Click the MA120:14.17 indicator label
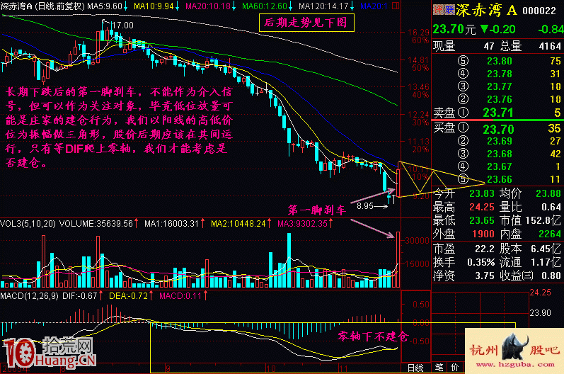This screenshot has height=374, width=564. [323, 6]
